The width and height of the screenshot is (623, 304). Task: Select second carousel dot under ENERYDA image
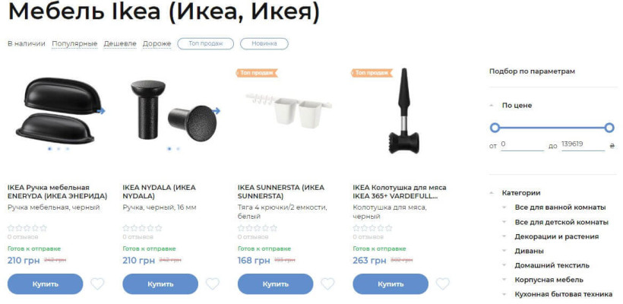[59, 149]
